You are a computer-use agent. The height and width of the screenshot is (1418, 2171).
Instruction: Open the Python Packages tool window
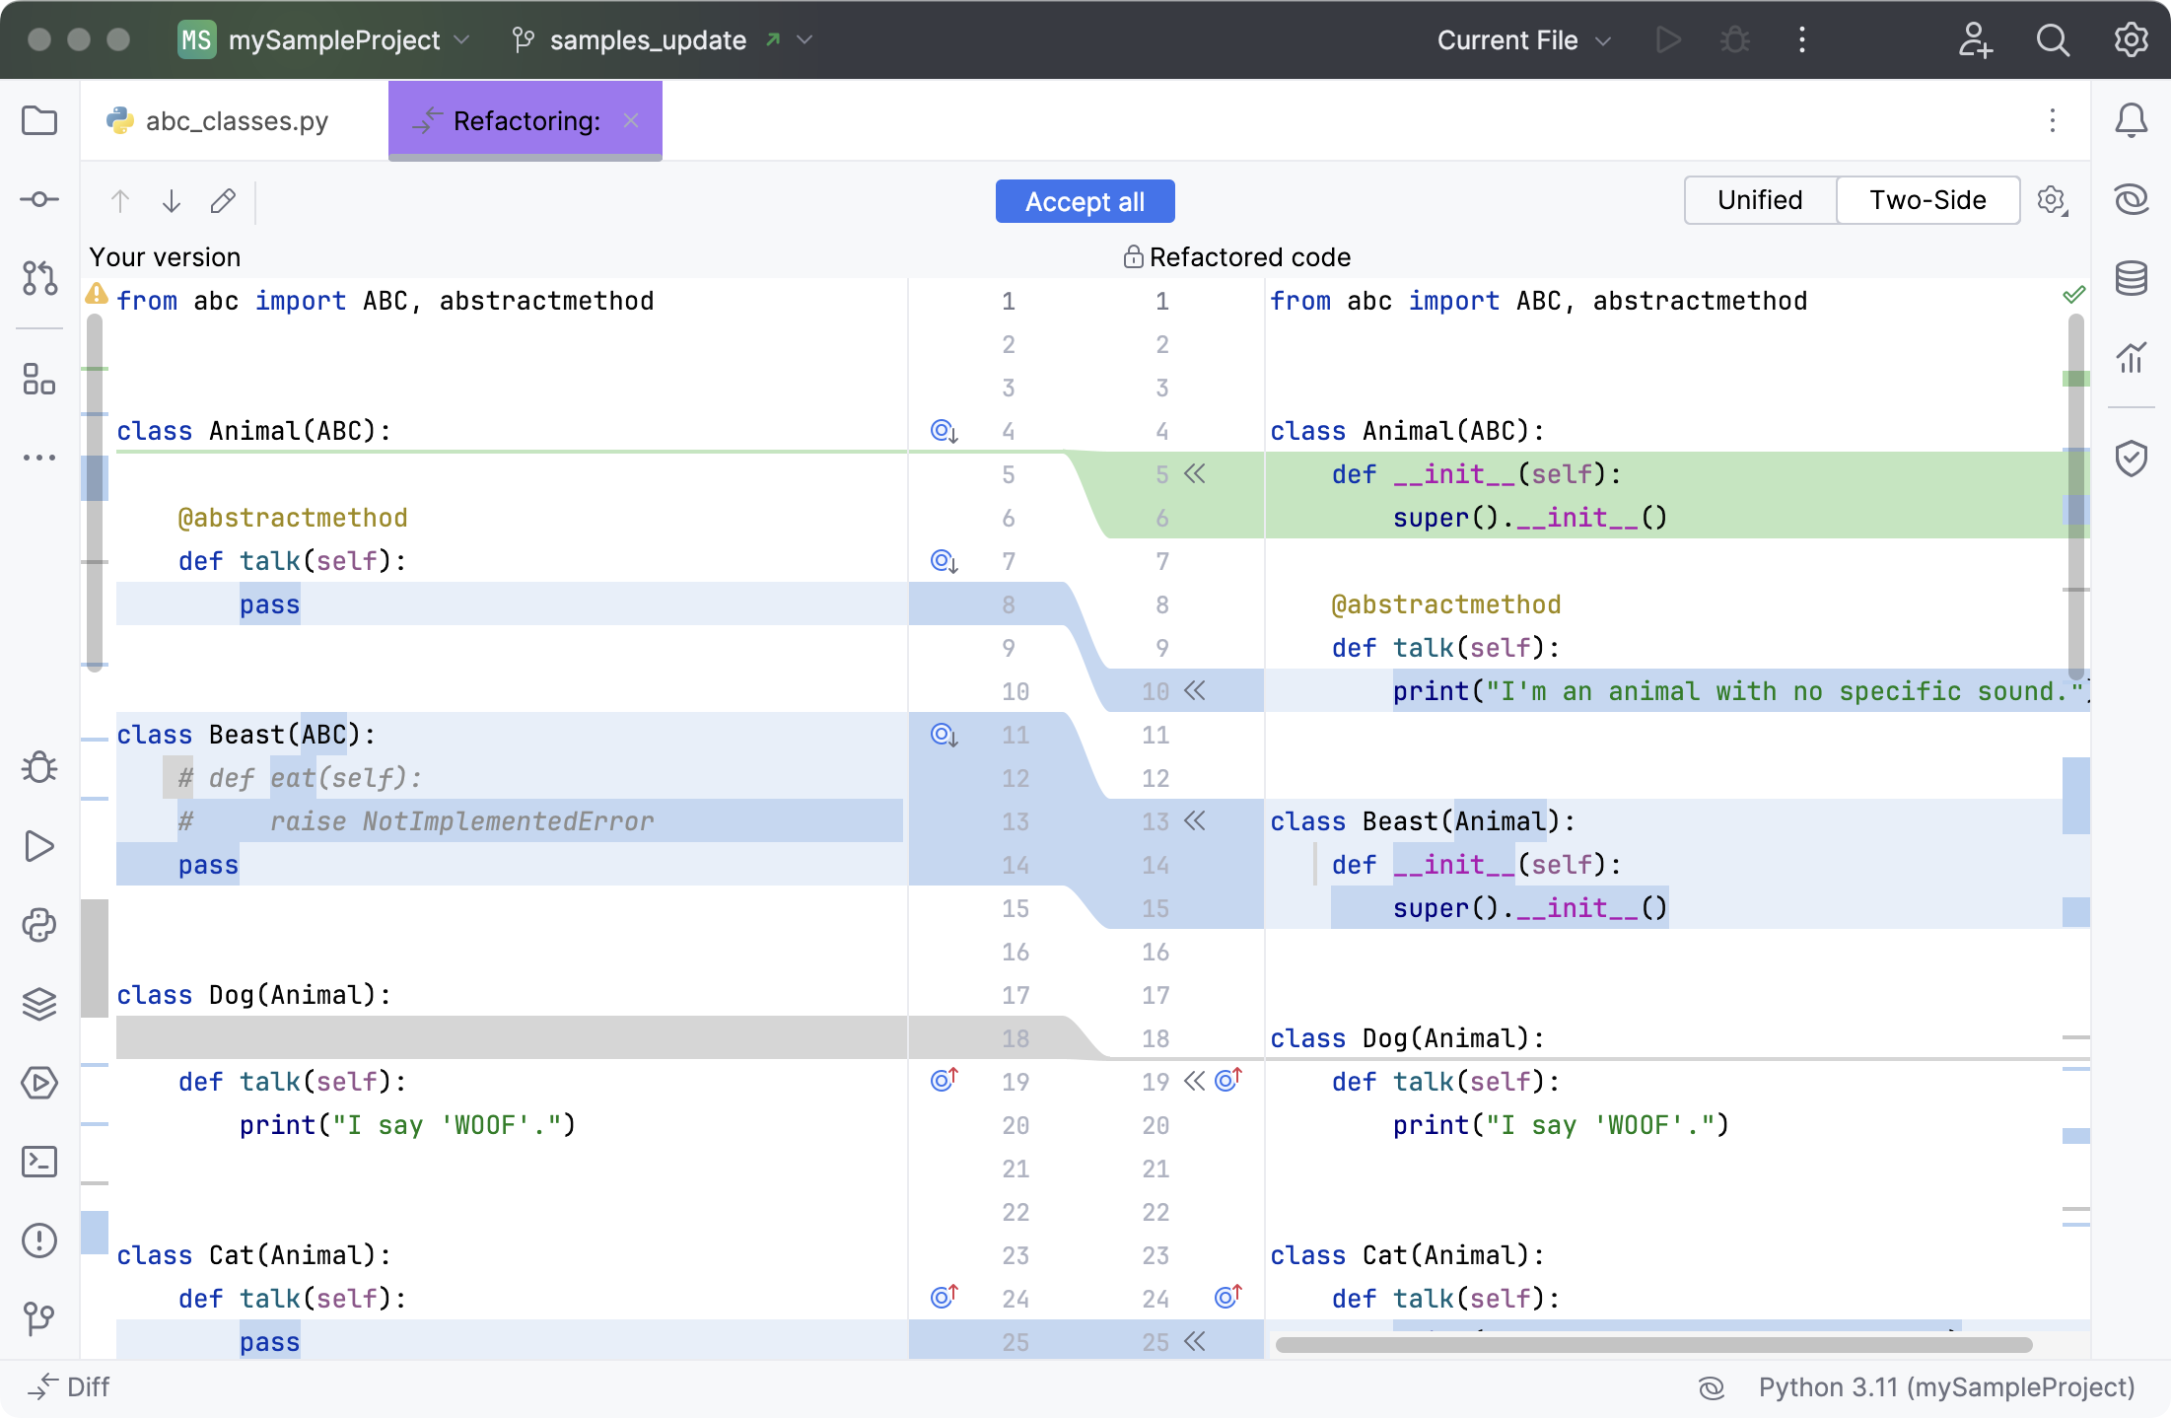[x=39, y=925]
